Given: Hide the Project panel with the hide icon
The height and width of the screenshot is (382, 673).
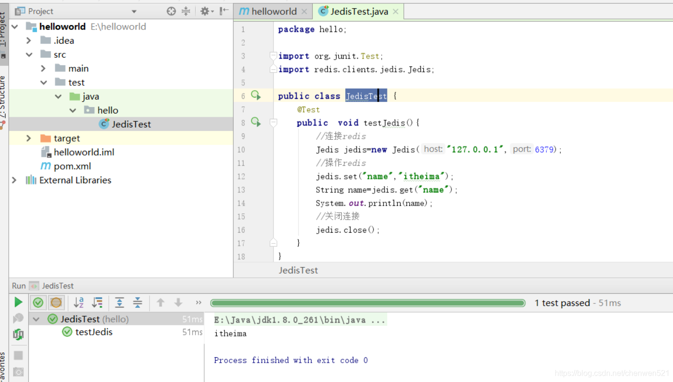Looking at the screenshot, I should click(x=224, y=11).
